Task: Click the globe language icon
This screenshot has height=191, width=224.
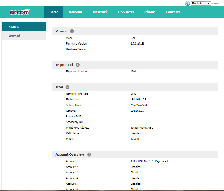Action: [187, 4]
